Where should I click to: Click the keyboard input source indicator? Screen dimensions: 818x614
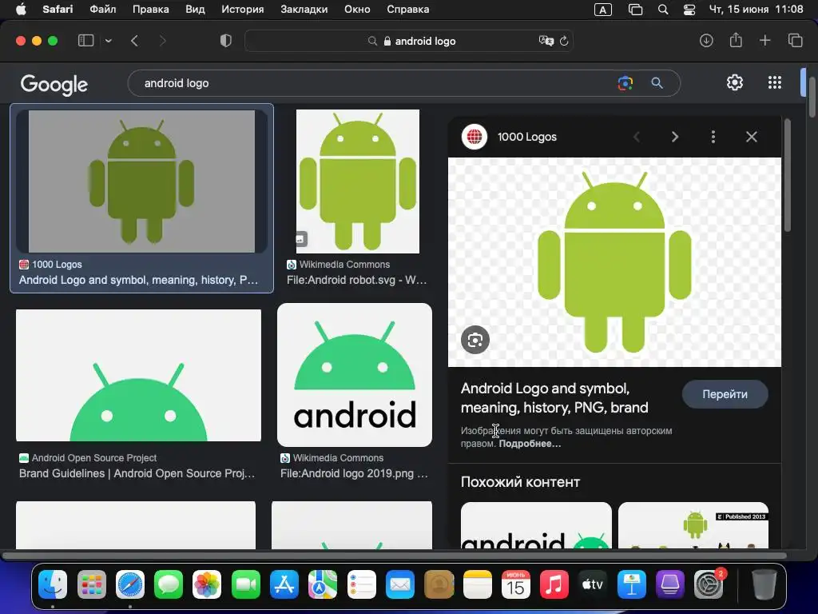[x=602, y=10]
